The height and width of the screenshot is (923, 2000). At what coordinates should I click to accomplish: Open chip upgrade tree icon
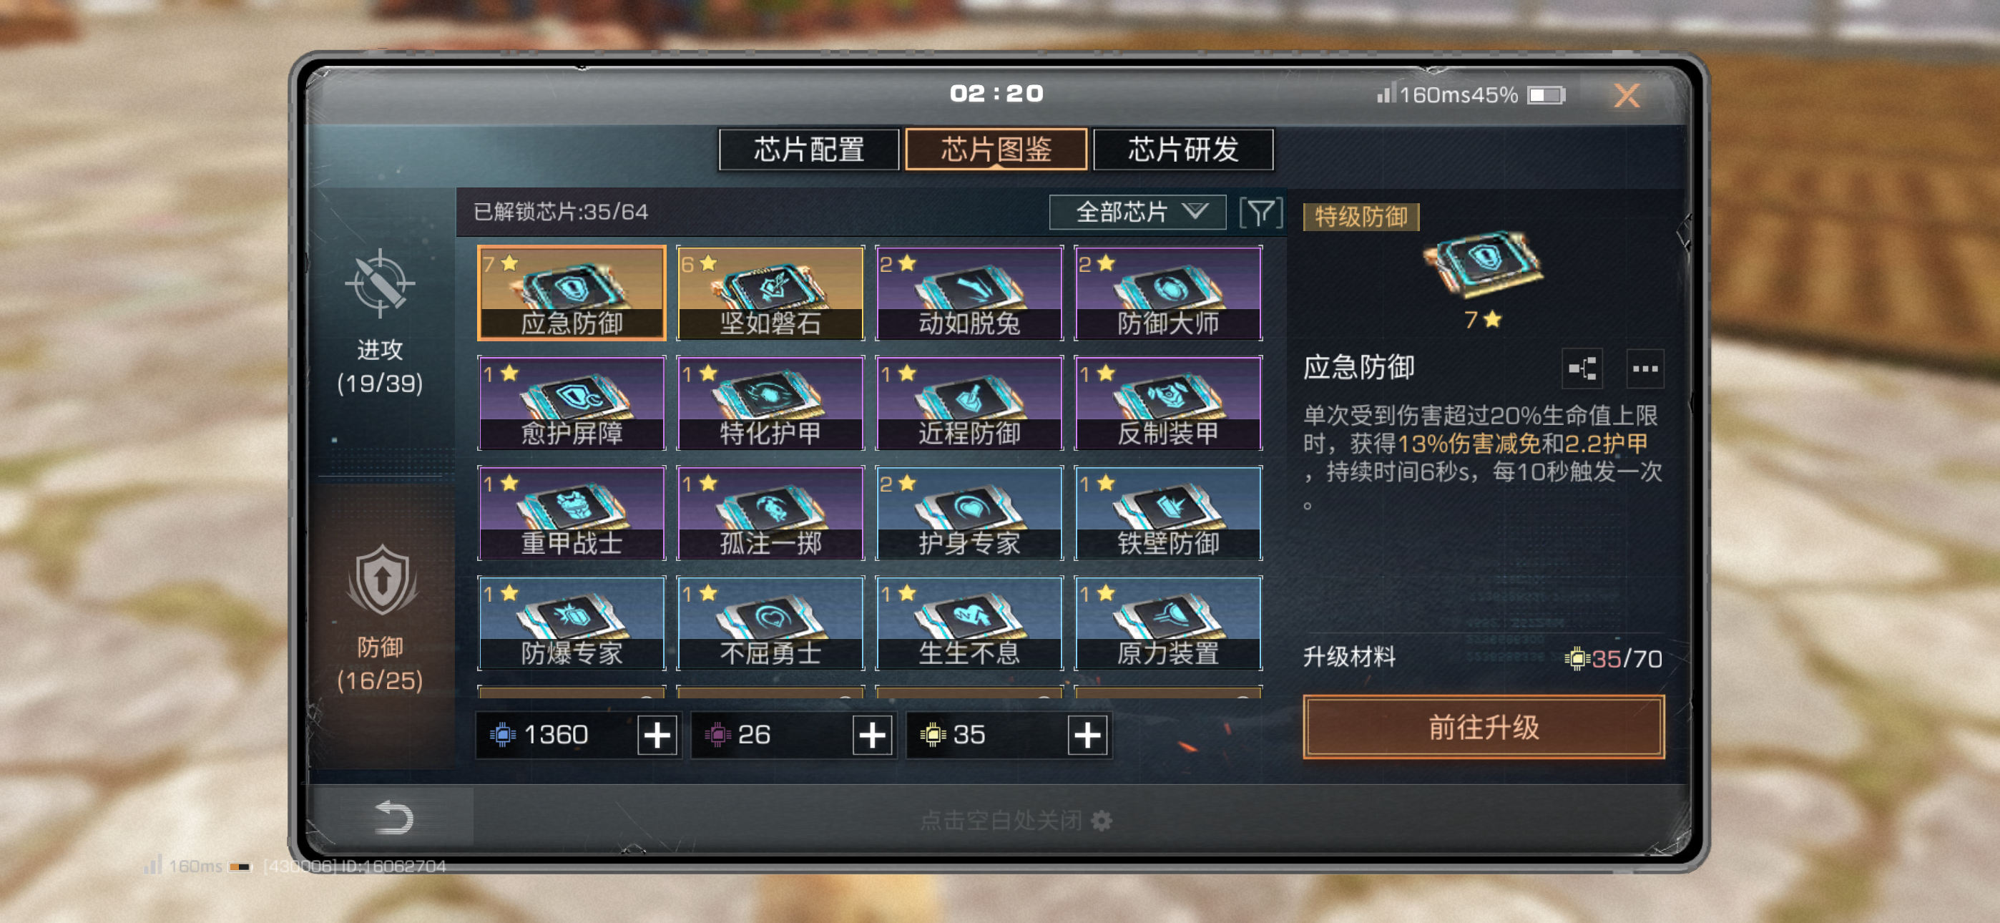(1582, 368)
